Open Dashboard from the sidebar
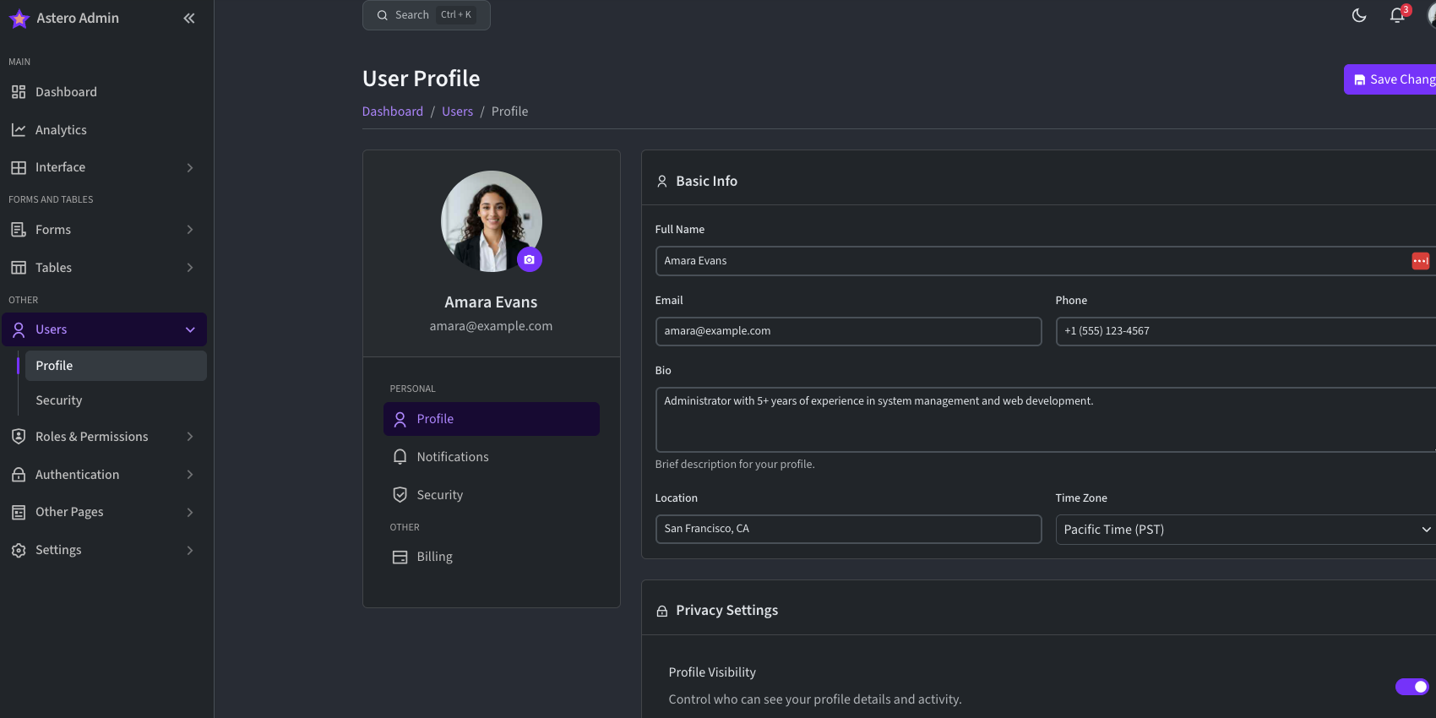1436x718 pixels. point(105,92)
